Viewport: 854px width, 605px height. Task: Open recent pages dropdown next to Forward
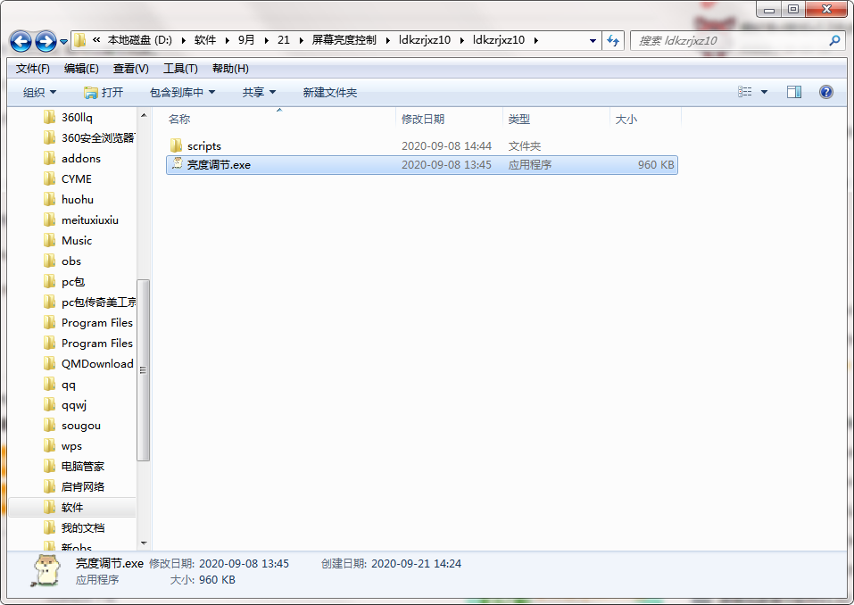tap(63, 41)
